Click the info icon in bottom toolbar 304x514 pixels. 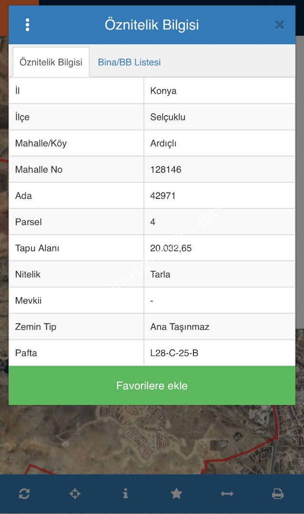pyautogui.click(x=125, y=494)
